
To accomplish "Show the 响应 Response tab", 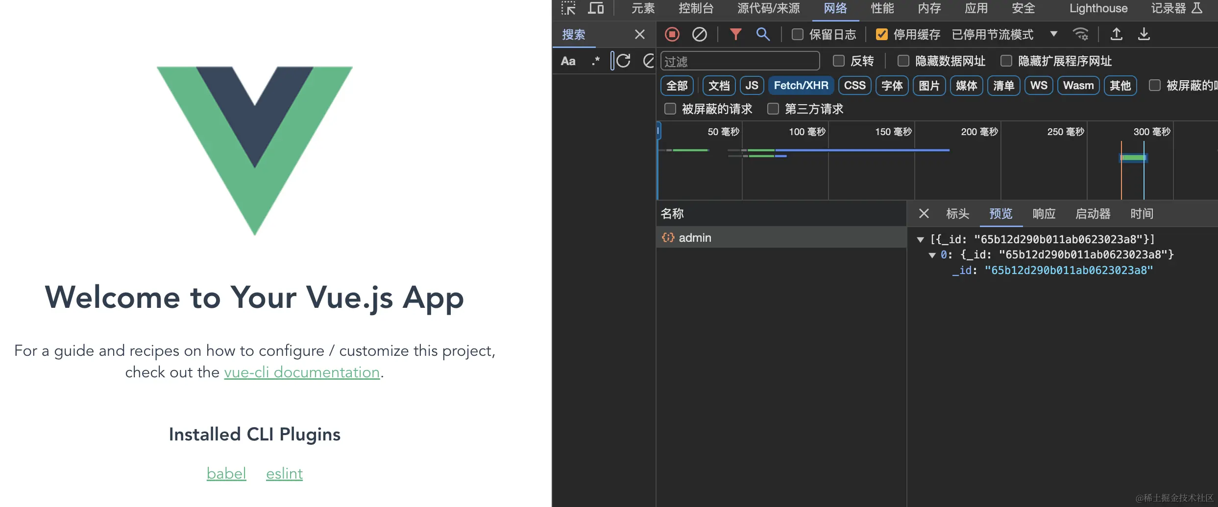I will click(1044, 213).
